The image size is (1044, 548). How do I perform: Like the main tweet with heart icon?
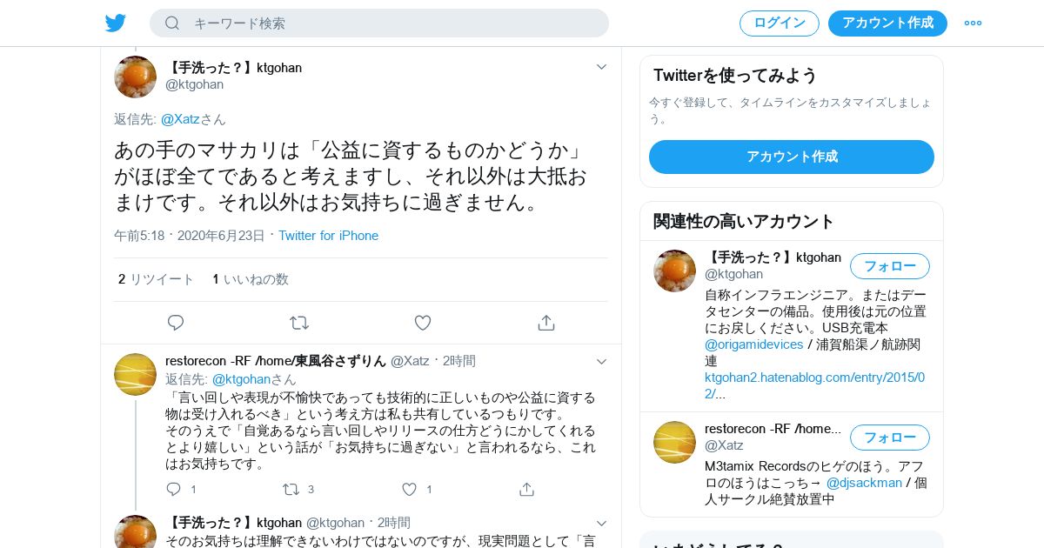click(x=423, y=323)
